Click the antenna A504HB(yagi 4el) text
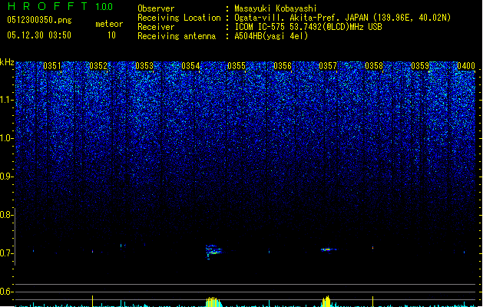 271,36
